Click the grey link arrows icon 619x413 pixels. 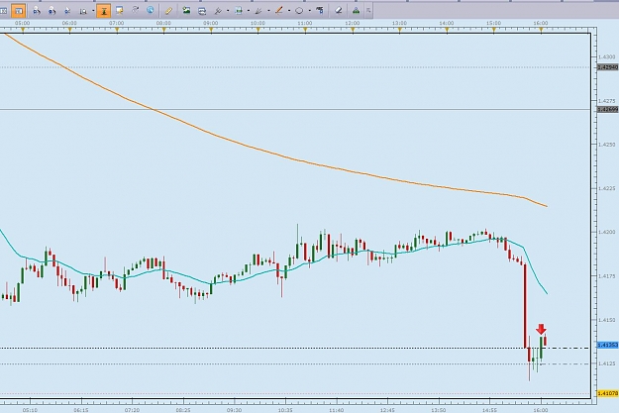pyautogui.click(x=135, y=11)
